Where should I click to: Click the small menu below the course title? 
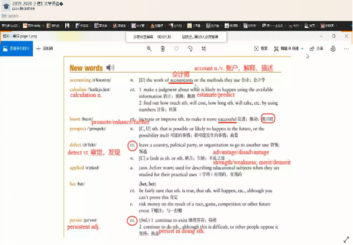coord(11,16)
